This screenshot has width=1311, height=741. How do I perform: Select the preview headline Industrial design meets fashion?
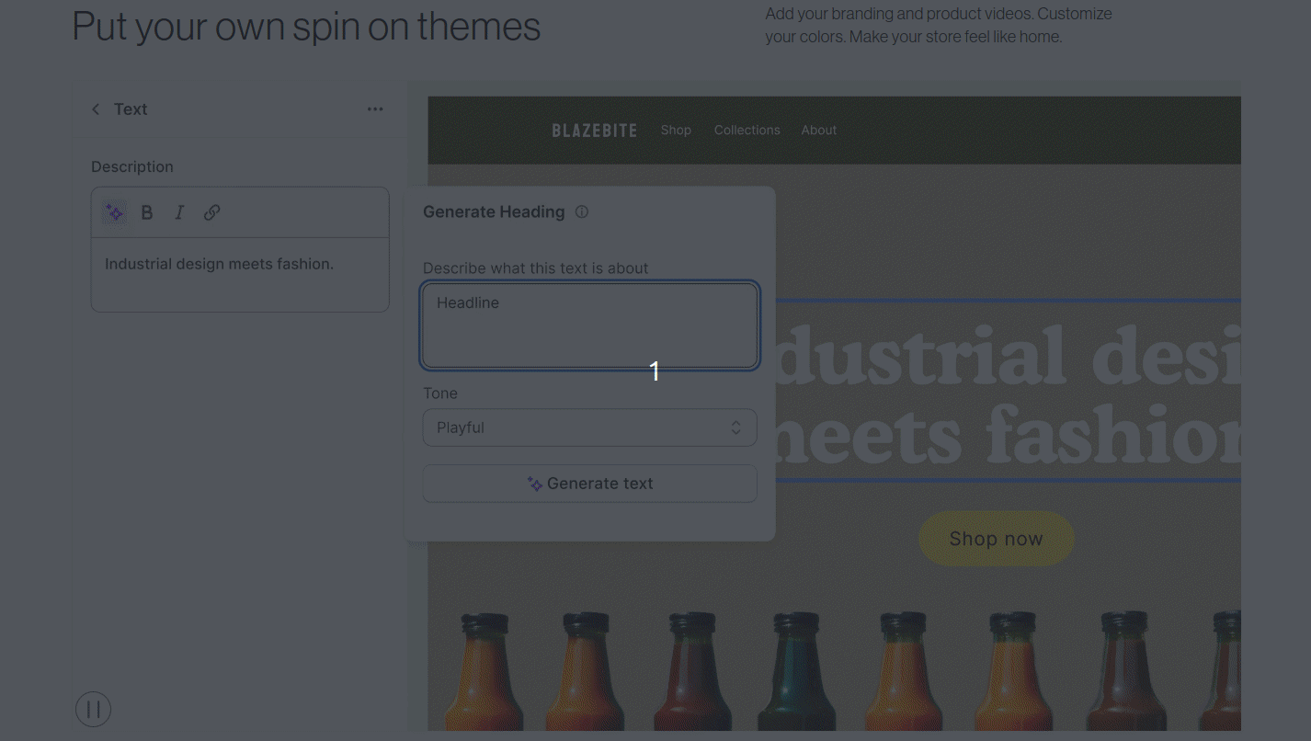click(x=1009, y=392)
